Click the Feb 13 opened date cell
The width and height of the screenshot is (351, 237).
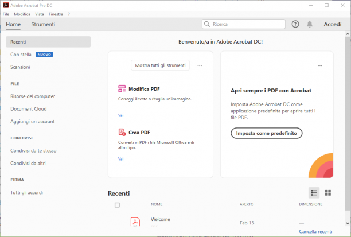(247, 223)
